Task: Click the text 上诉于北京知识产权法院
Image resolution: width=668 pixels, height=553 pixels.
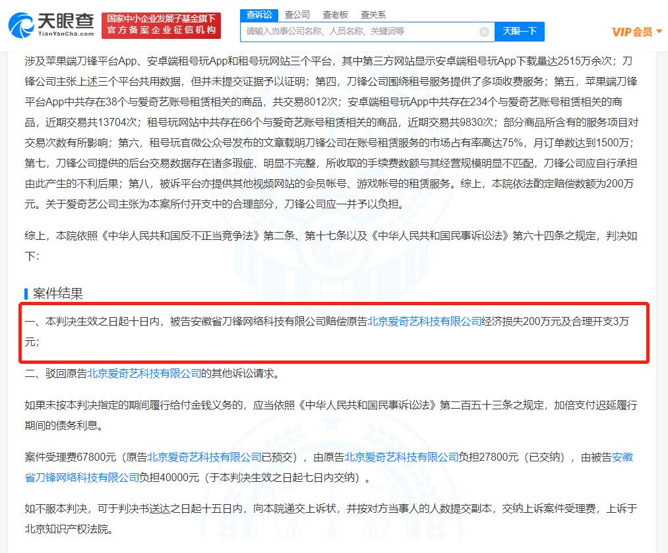Action: coord(331,519)
